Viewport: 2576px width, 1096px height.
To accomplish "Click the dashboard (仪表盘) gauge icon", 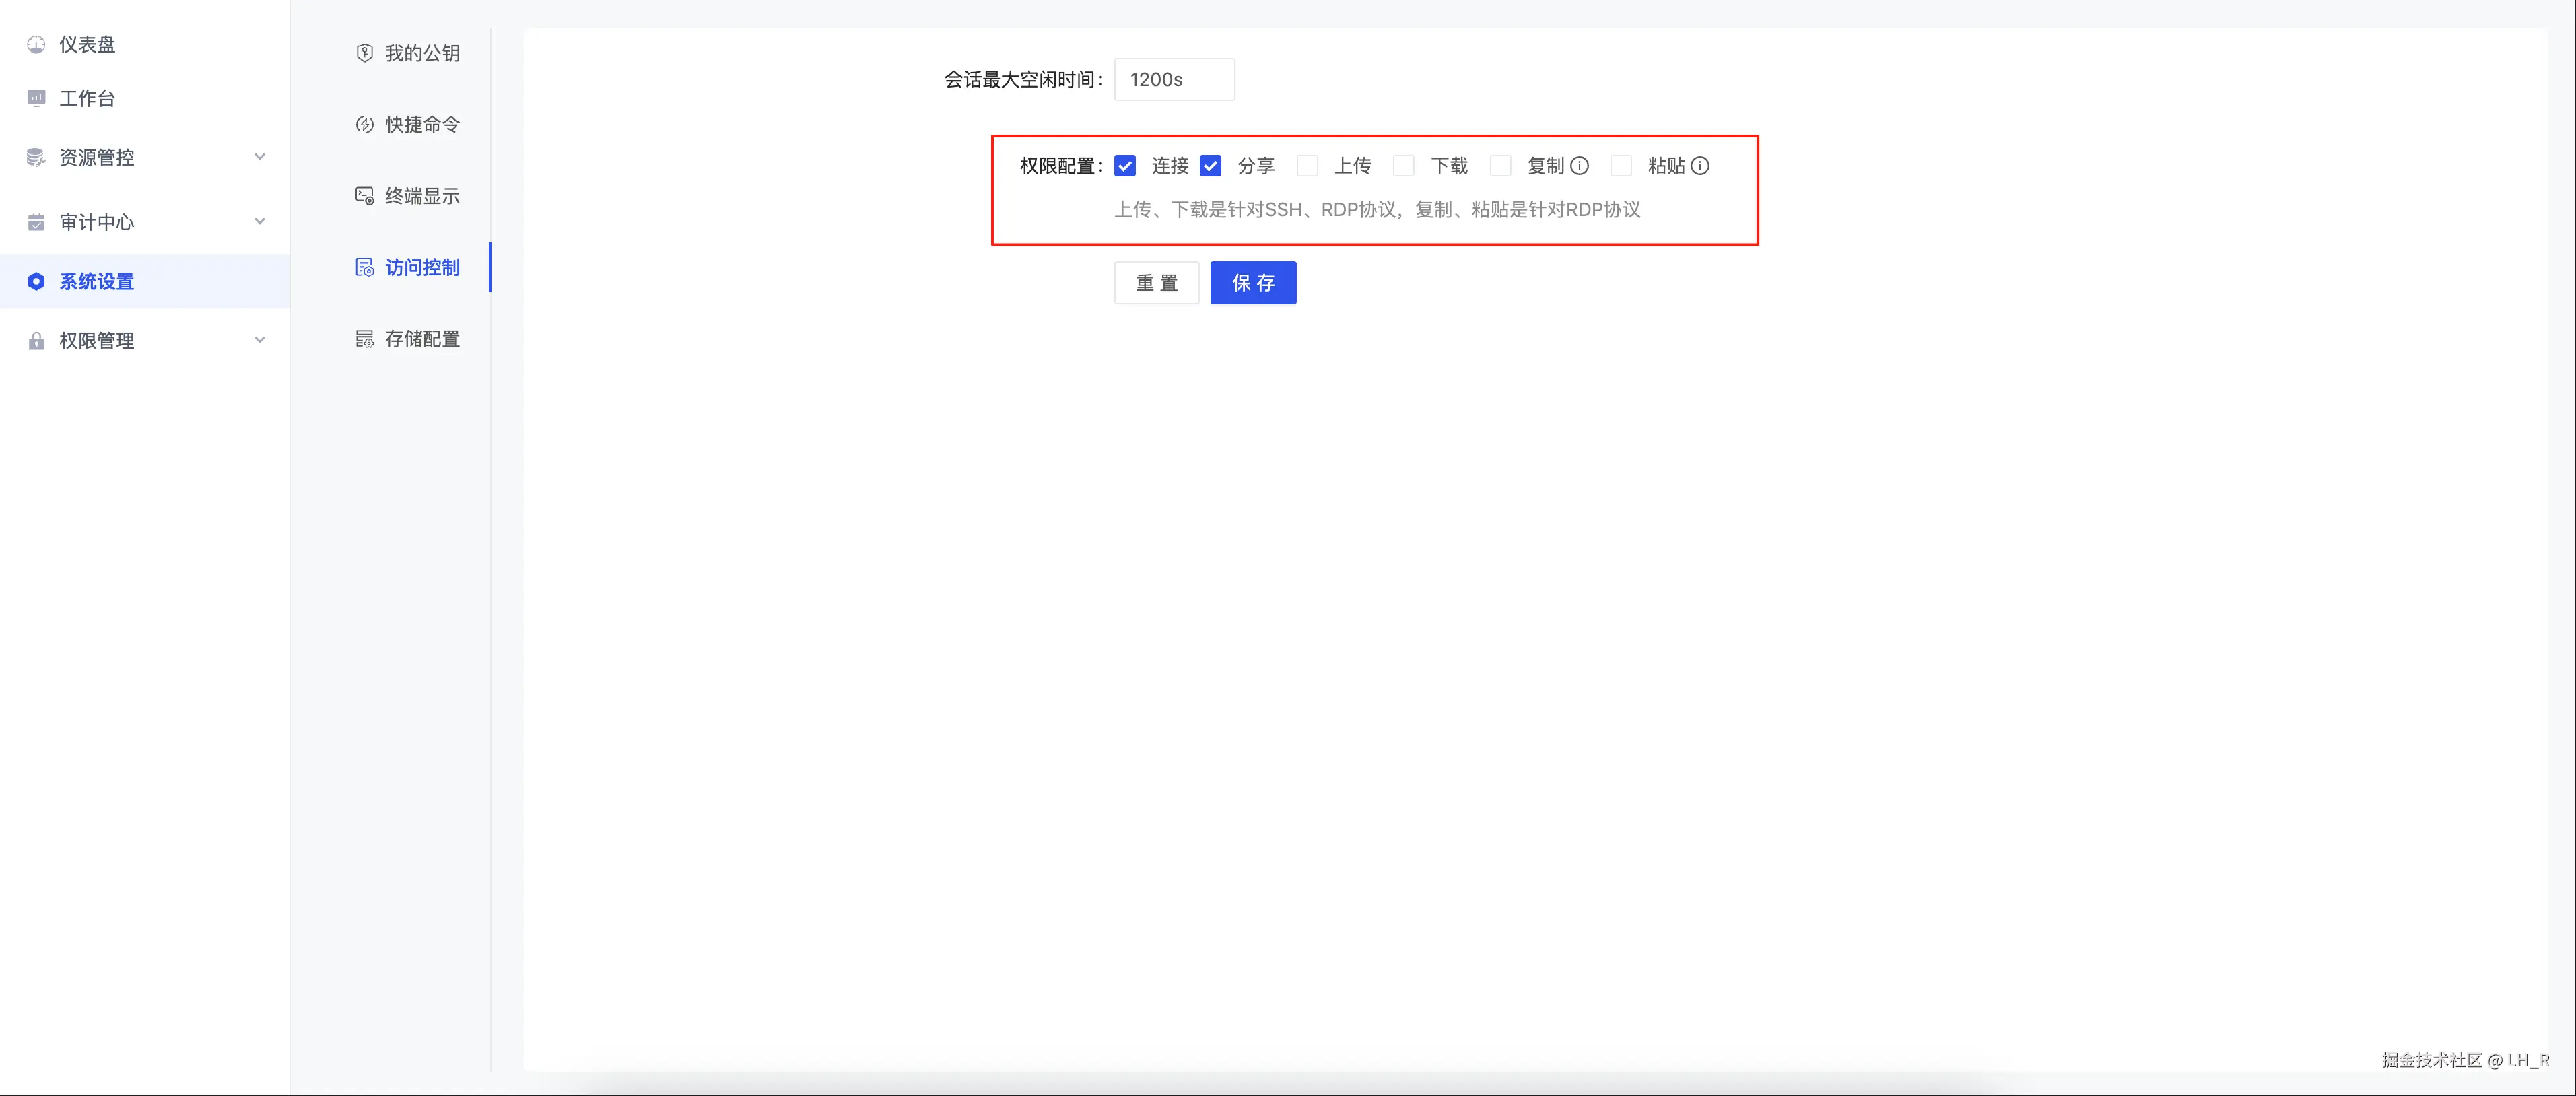I will (36, 44).
